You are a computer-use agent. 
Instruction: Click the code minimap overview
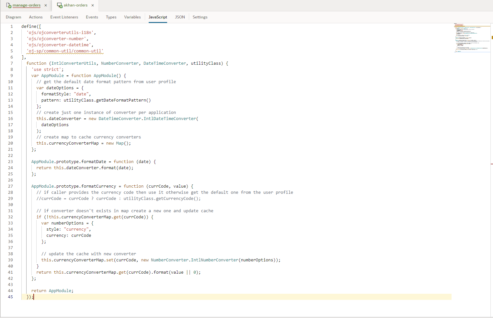pos(472,38)
